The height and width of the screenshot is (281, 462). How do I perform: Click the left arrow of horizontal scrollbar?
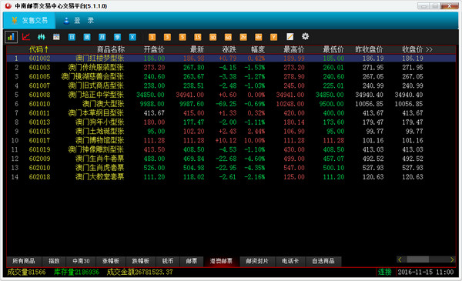400,259
